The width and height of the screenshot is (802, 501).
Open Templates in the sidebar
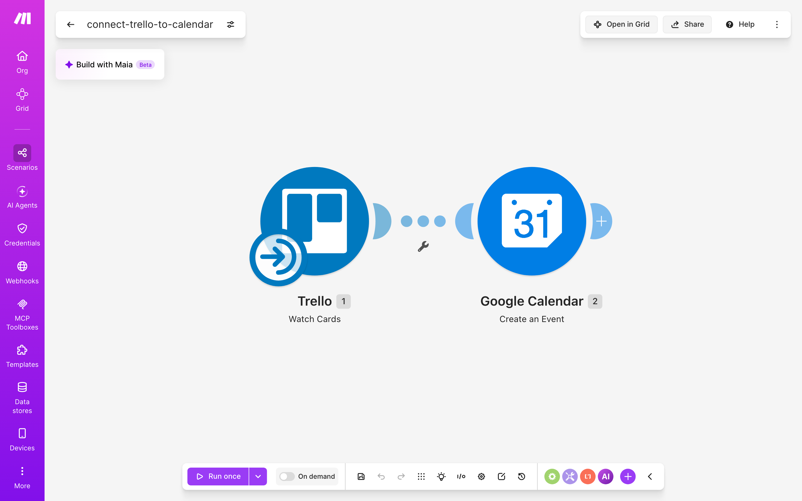tap(22, 356)
